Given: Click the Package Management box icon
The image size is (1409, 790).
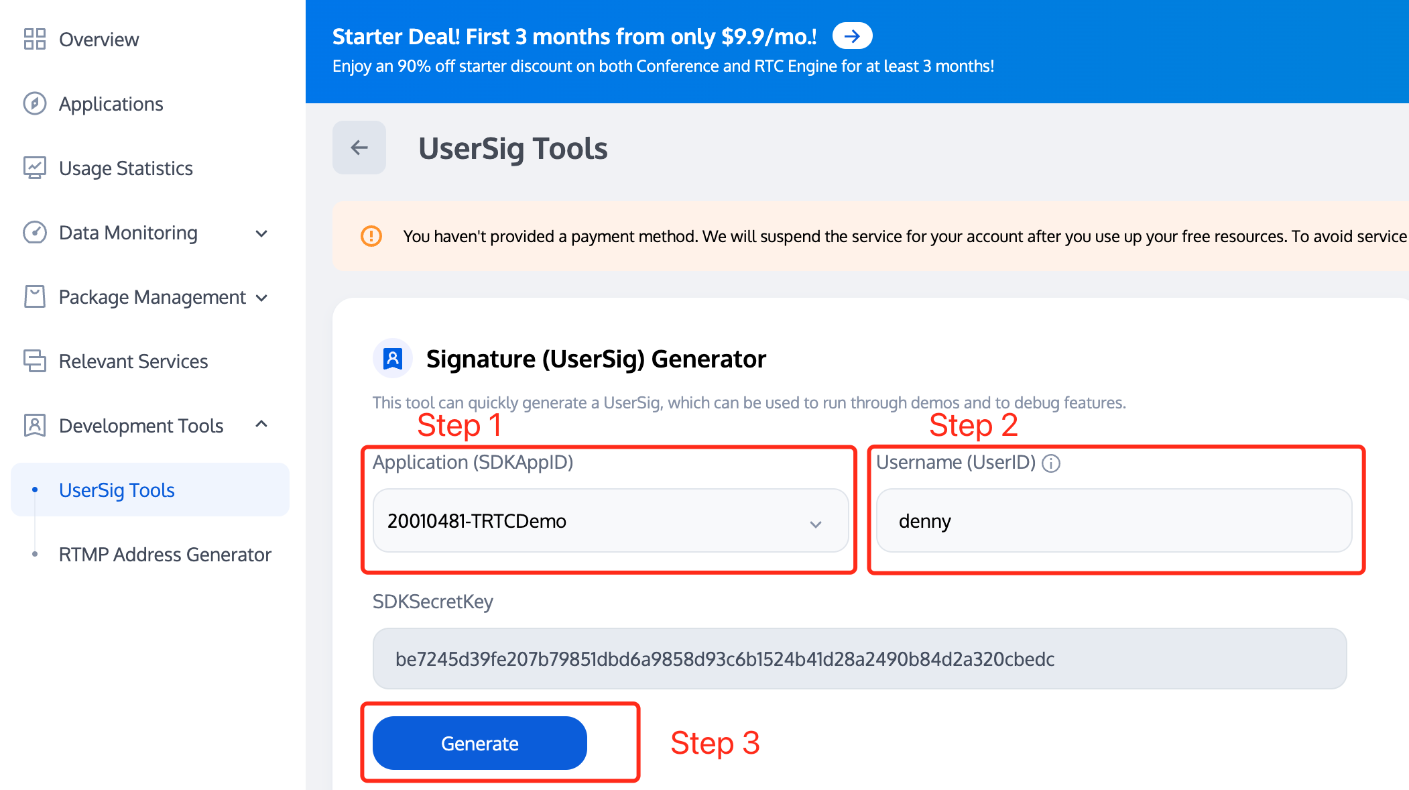Looking at the screenshot, I should pyautogui.click(x=35, y=296).
